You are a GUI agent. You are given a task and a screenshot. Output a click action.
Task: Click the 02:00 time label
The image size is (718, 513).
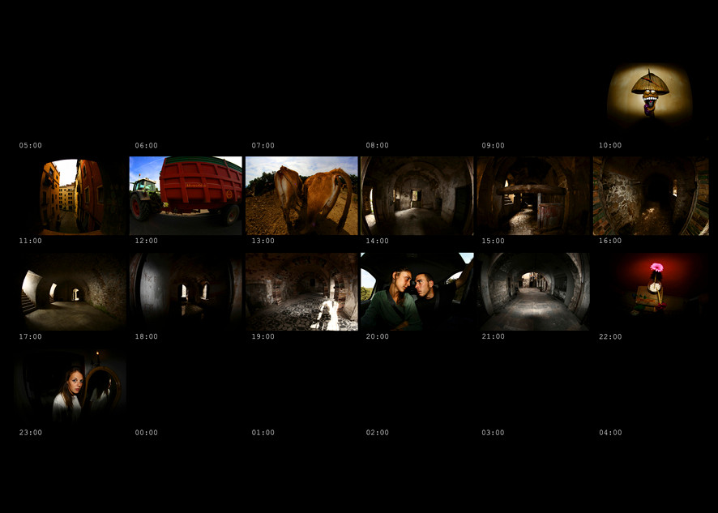(x=377, y=433)
